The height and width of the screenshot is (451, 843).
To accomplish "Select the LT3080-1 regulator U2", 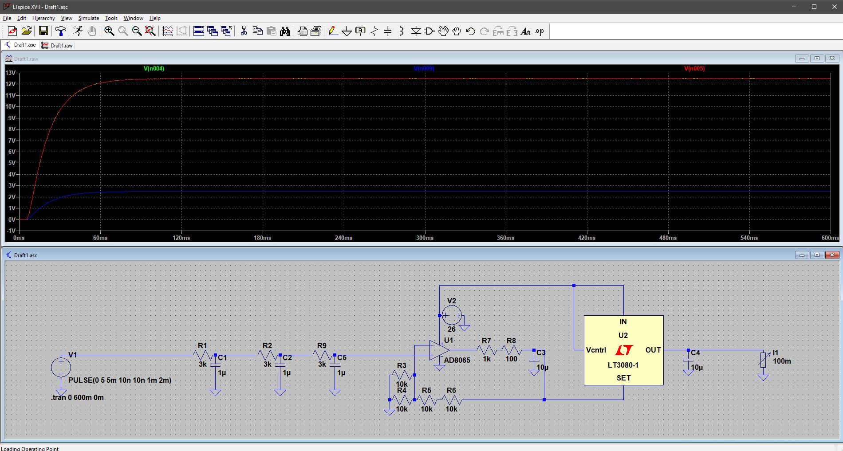I will pyautogui.click(x=623, y=350).
